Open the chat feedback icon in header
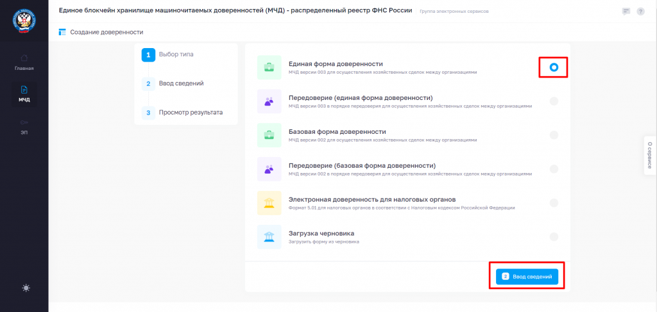 tap(626, 12)
